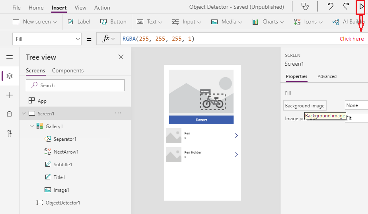
Task: Open the Image position Fit dropdown
Action: point(356,118)
